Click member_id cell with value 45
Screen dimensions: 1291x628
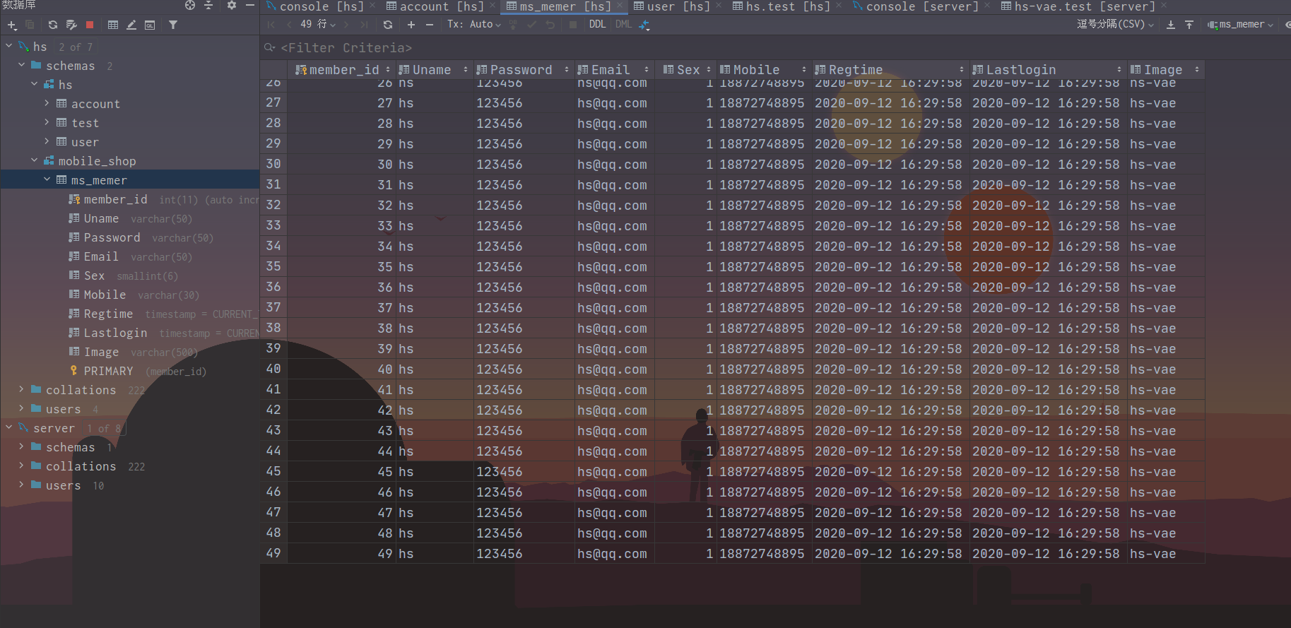(x=341, y=472)
